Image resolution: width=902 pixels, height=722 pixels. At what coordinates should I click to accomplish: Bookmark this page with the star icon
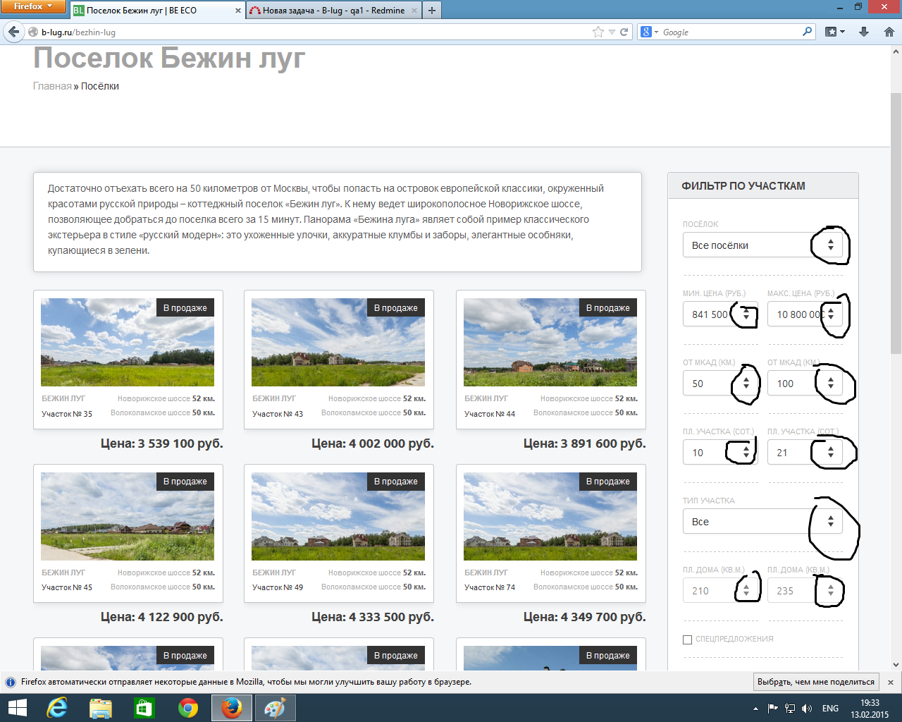pyautogui.click(x=598, y=32)
